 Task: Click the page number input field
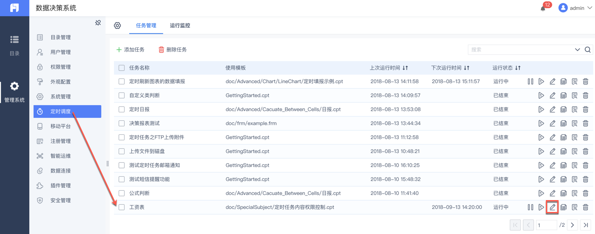point(546,225)
